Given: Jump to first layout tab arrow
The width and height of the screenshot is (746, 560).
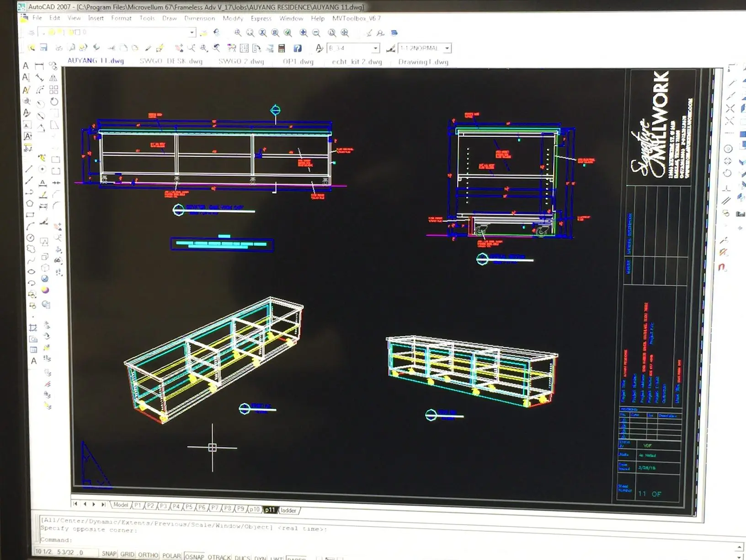Looking at the screenshot, I should pos(75,504).
